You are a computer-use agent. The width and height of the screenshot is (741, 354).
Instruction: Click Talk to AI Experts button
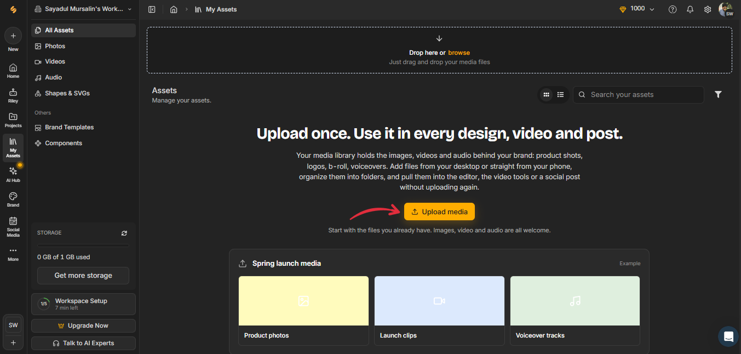click(83, 343)
